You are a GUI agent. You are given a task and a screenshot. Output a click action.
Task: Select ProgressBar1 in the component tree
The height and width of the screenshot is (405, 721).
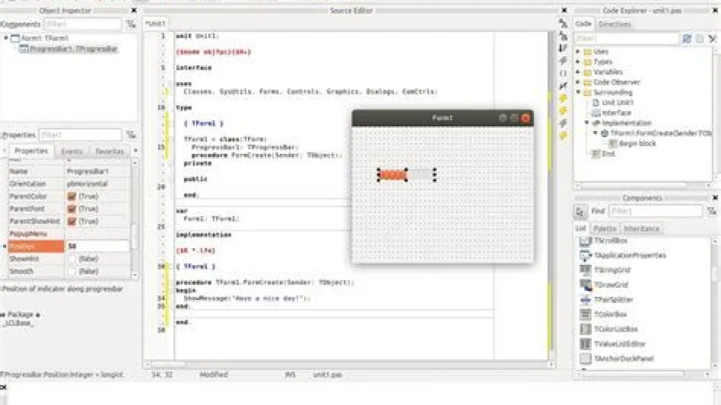pos(73,49)
